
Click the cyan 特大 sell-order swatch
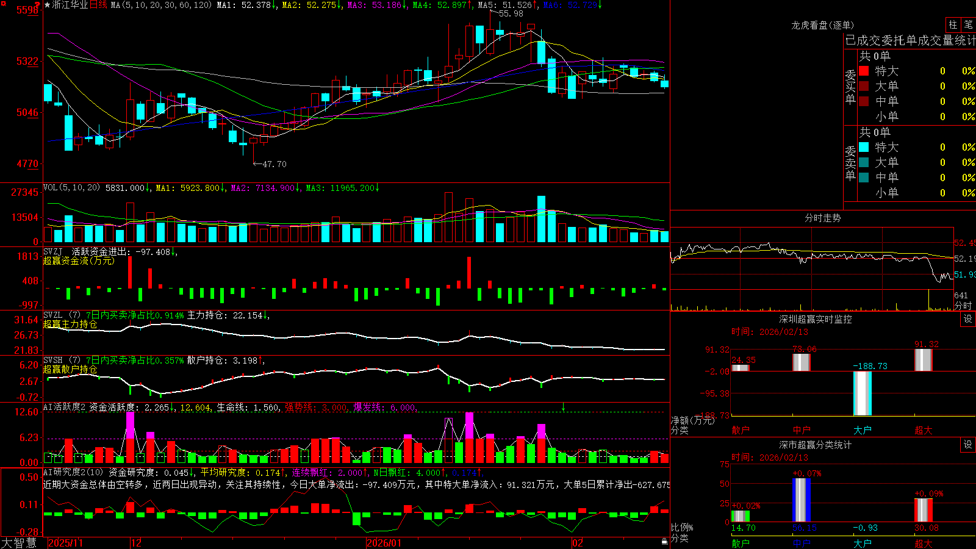coord(864,147)
